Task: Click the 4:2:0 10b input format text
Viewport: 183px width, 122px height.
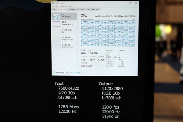Action: (x=66, y=93)
